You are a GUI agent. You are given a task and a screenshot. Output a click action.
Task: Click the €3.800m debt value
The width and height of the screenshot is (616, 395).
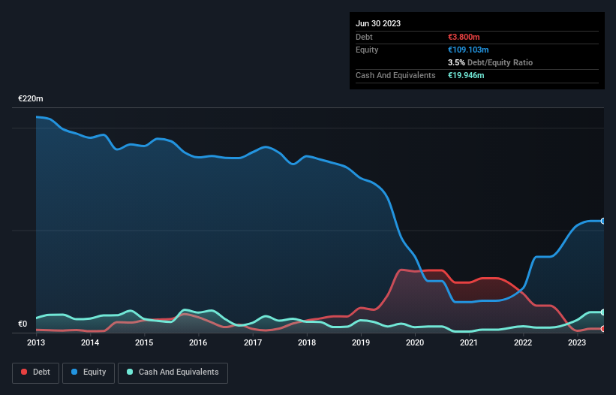click(464, 37)
